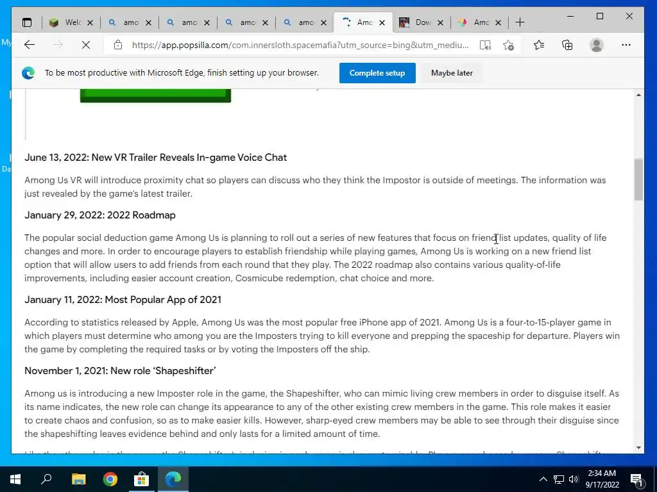Close the active loading 'Amo' tab

382,22
